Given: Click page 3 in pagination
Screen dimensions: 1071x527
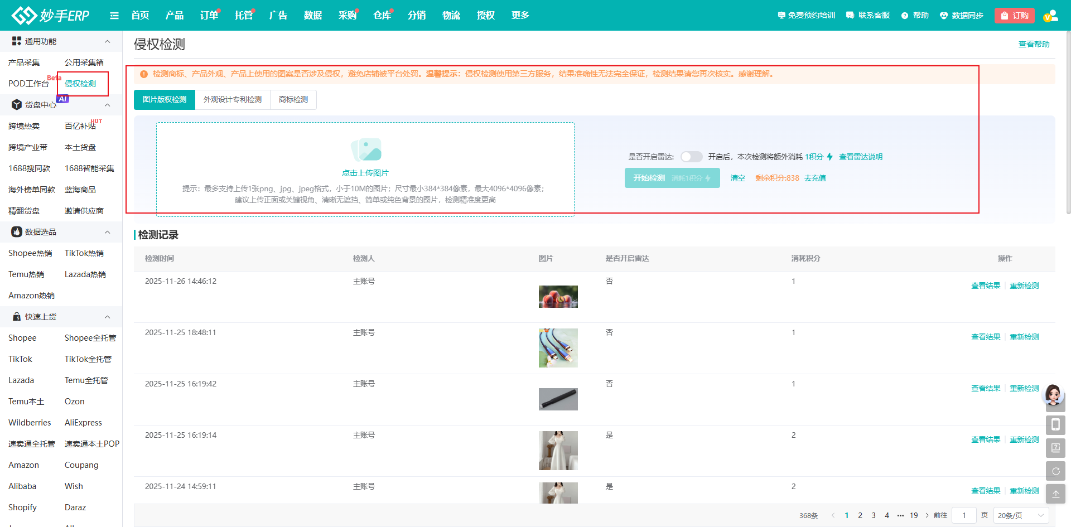Looking at the screenshot, I should coord(874,515).
